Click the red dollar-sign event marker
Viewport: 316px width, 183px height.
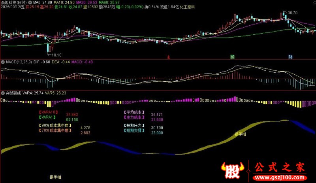click(169, 57)
